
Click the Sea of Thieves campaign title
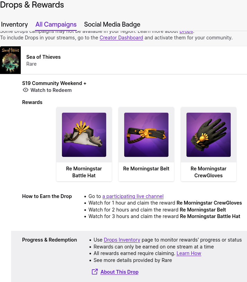[x=44, y=57]
